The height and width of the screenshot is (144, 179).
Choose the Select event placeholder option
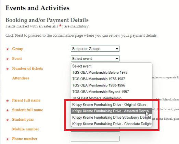point(112,66)
